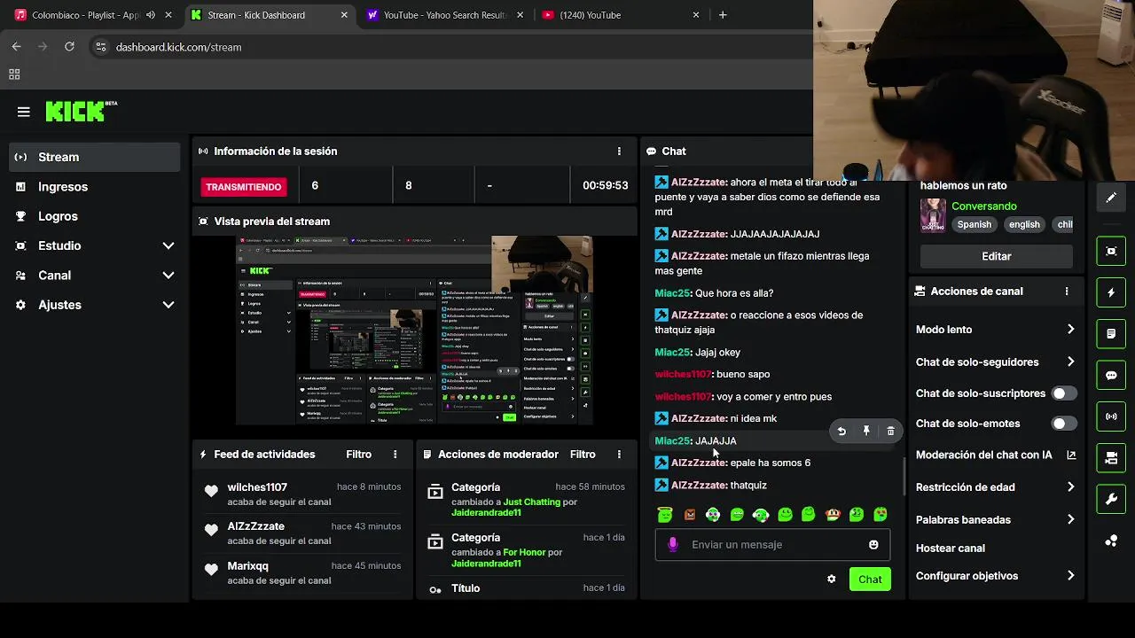1135x638 pixels.
Task: Click the Título entry icon
Action: coord(435,589)
